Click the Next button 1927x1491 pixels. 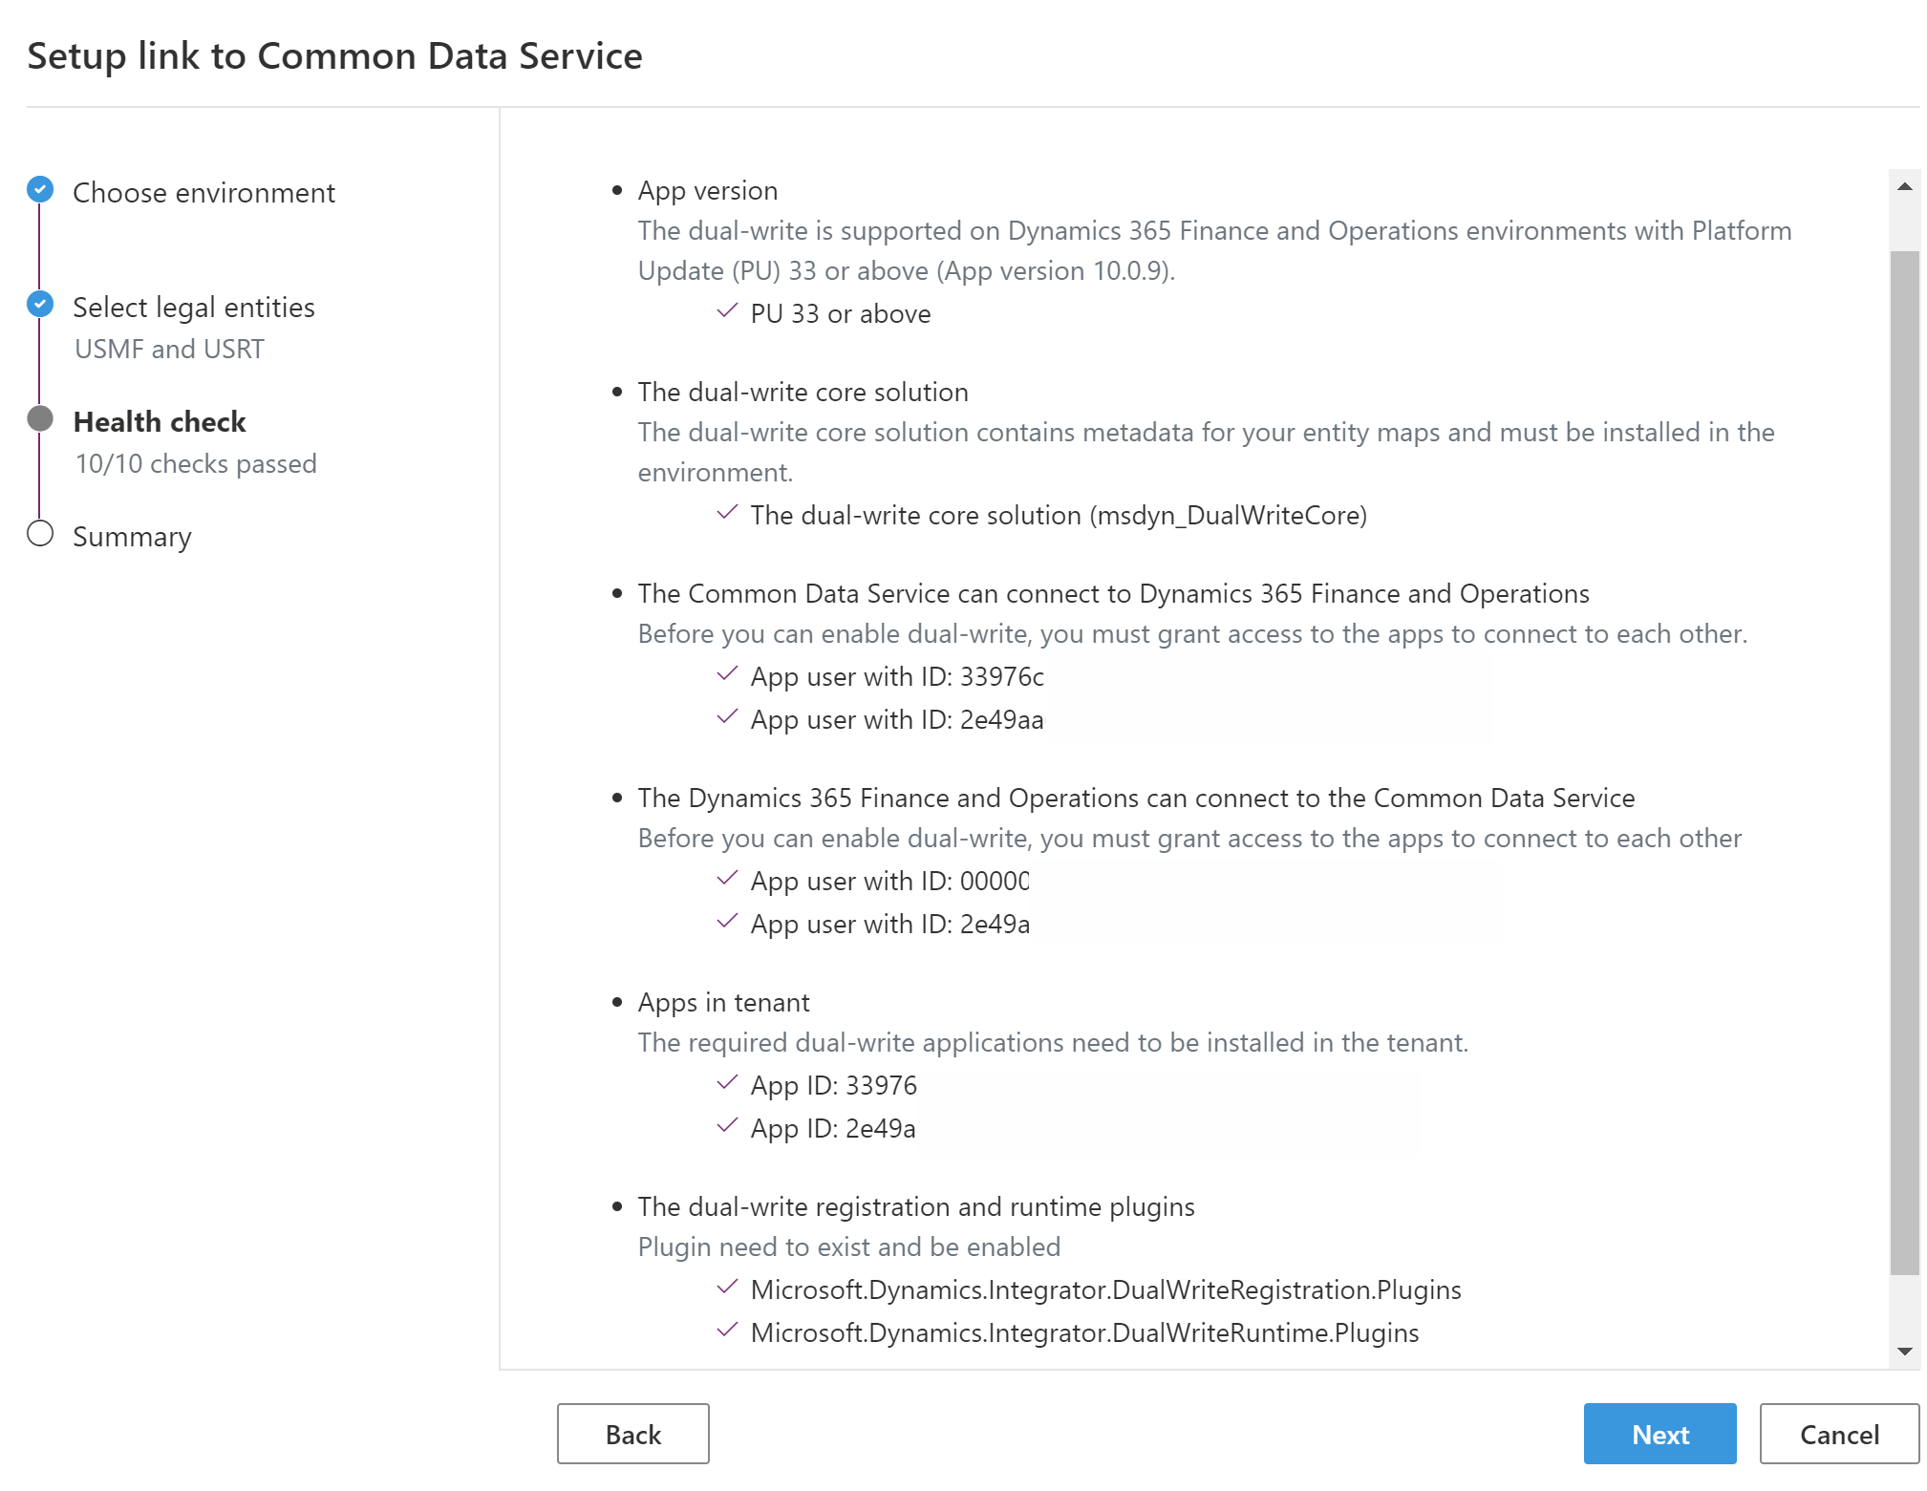[1659, 1433]
